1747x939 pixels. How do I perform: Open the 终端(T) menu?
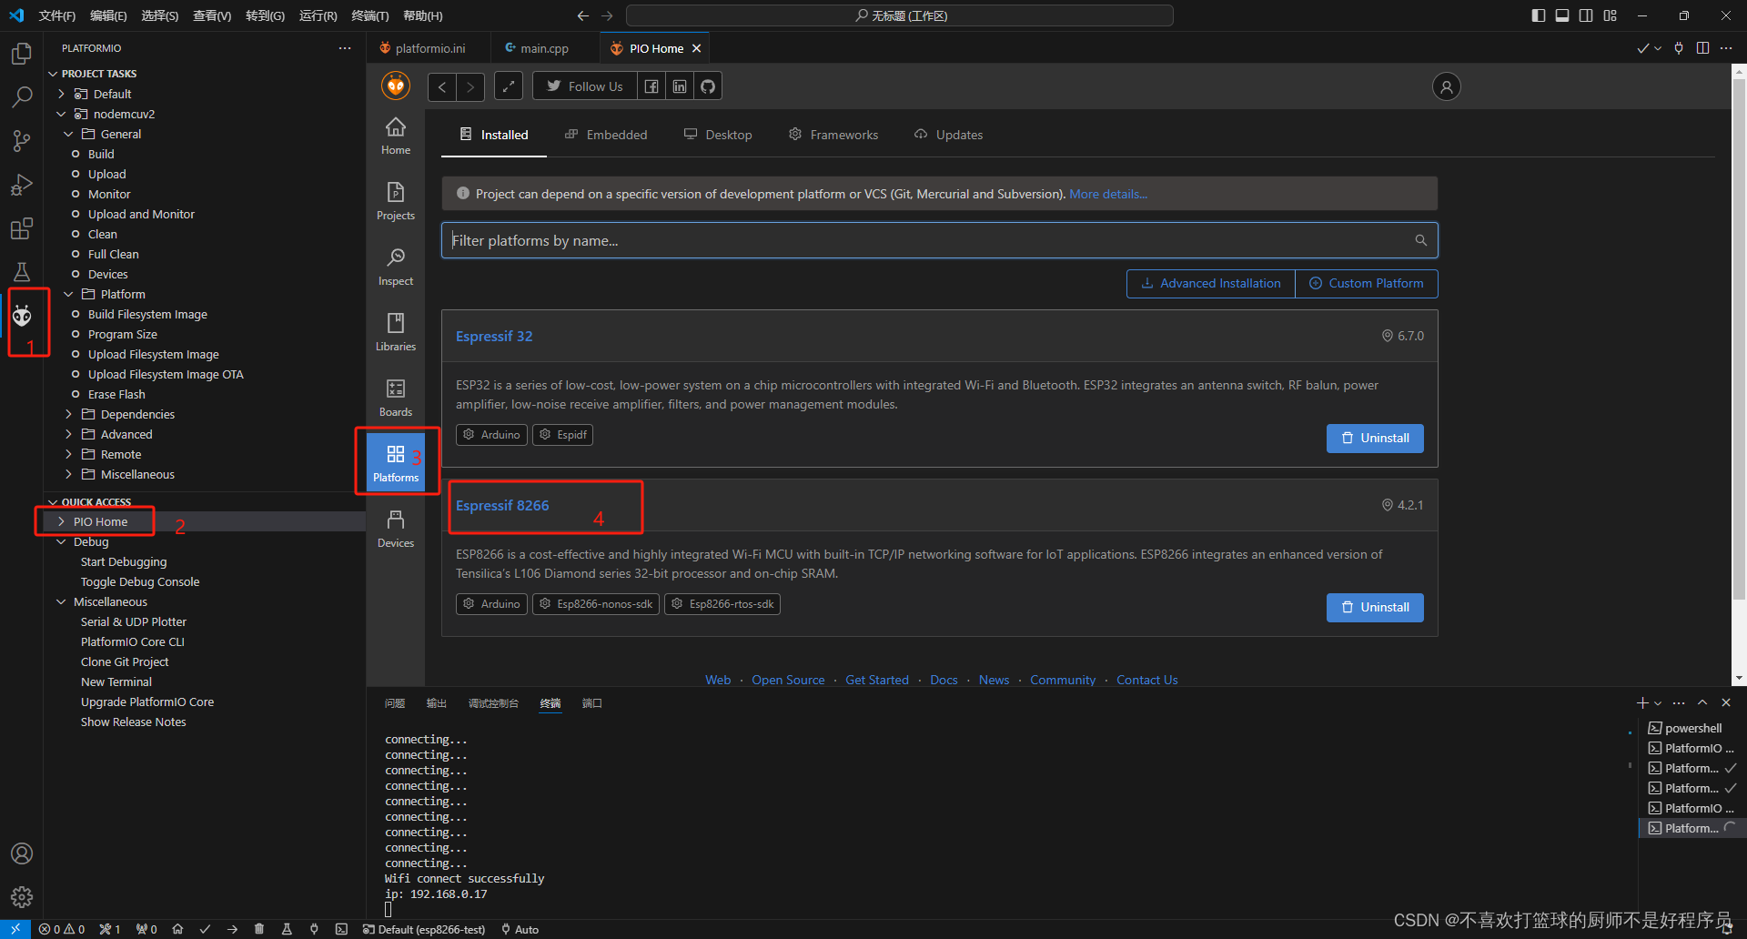click(x=370, y=15)
